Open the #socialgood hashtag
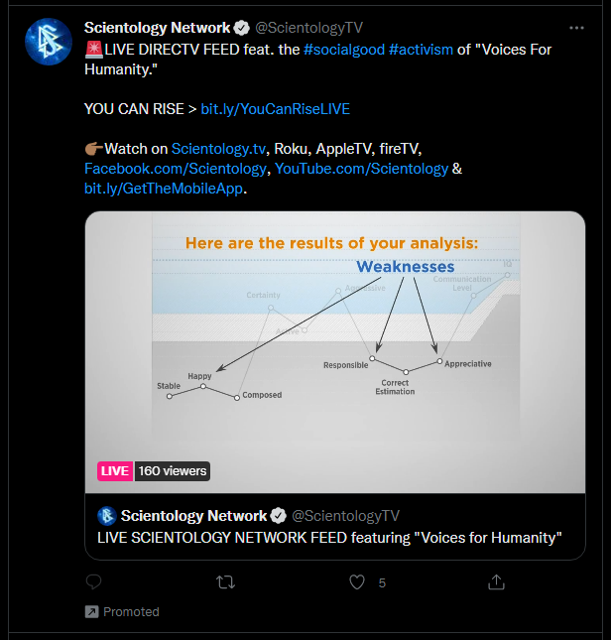 344,50
